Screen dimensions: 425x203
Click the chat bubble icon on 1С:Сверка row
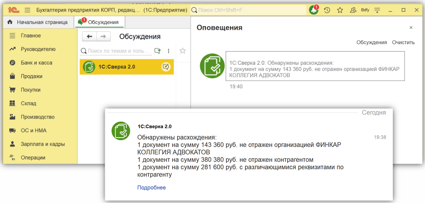pyautogui.click(x=166, y=67)
